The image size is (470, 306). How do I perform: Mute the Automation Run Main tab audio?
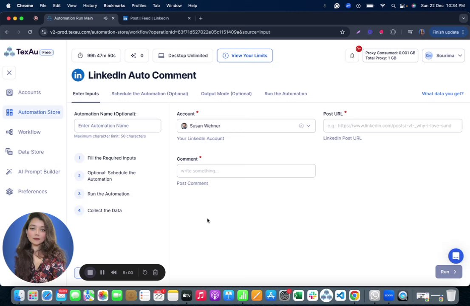pyautogui.click(x=105, y=18)
